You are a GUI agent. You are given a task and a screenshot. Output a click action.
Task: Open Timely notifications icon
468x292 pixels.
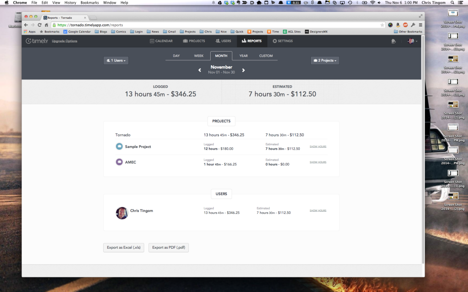(394, 41)
